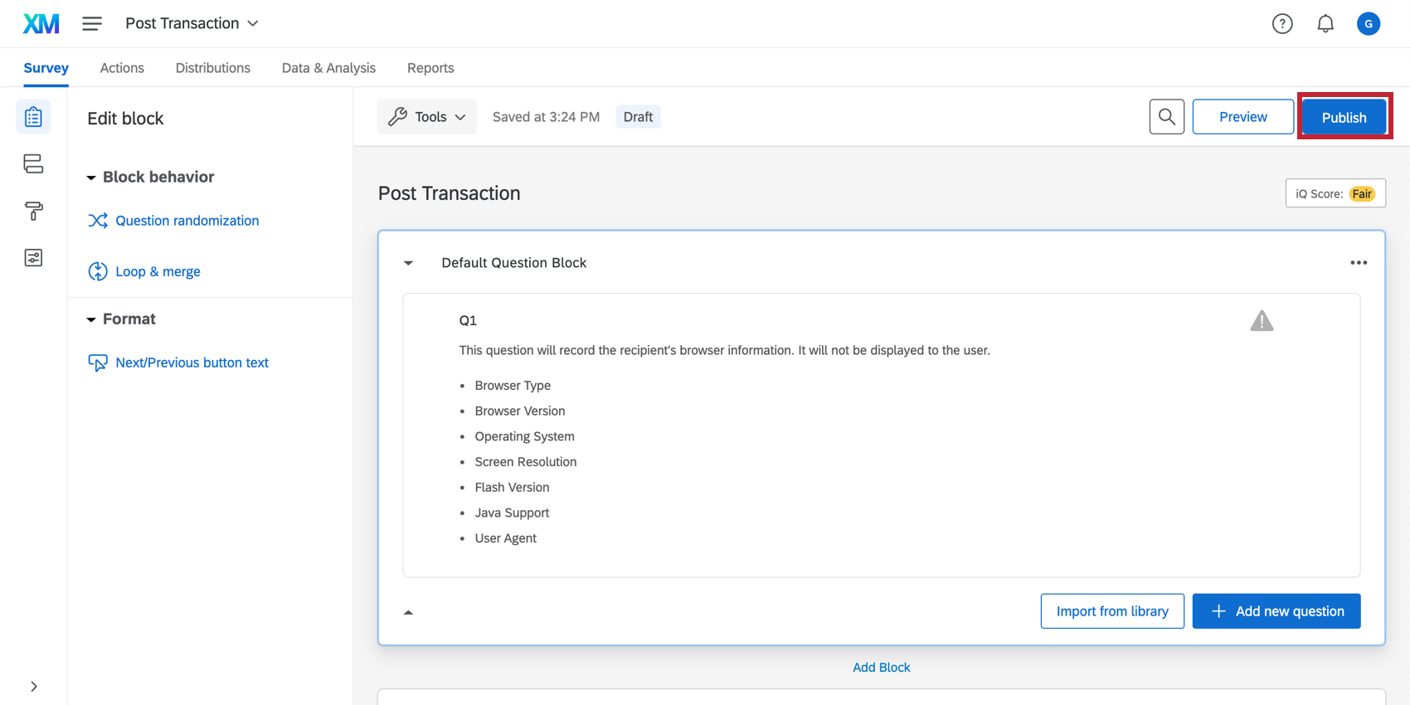Click the search magnifier button
Image resolution: width=1410 pixels, height=705 pixels.
(1166, 117)
